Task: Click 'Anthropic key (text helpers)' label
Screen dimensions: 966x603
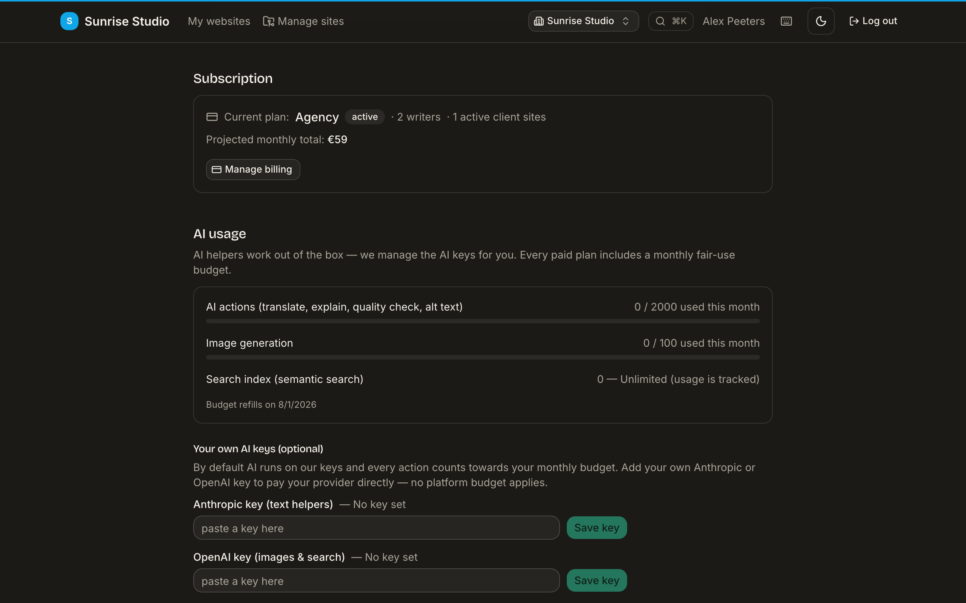Action: pyautogui.click(x=263, y=504)
